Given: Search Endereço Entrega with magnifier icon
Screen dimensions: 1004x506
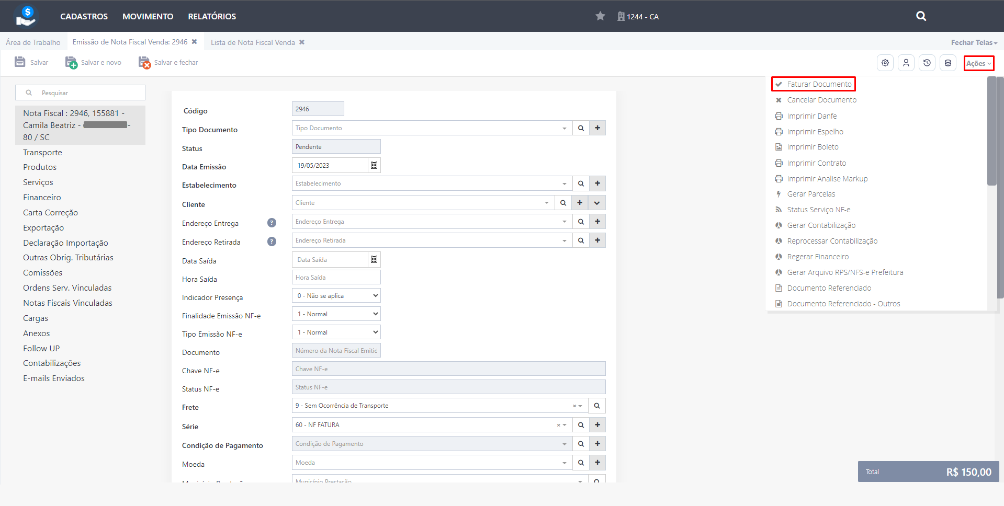Looking at the screenshot, I should [x=581, y=222].
